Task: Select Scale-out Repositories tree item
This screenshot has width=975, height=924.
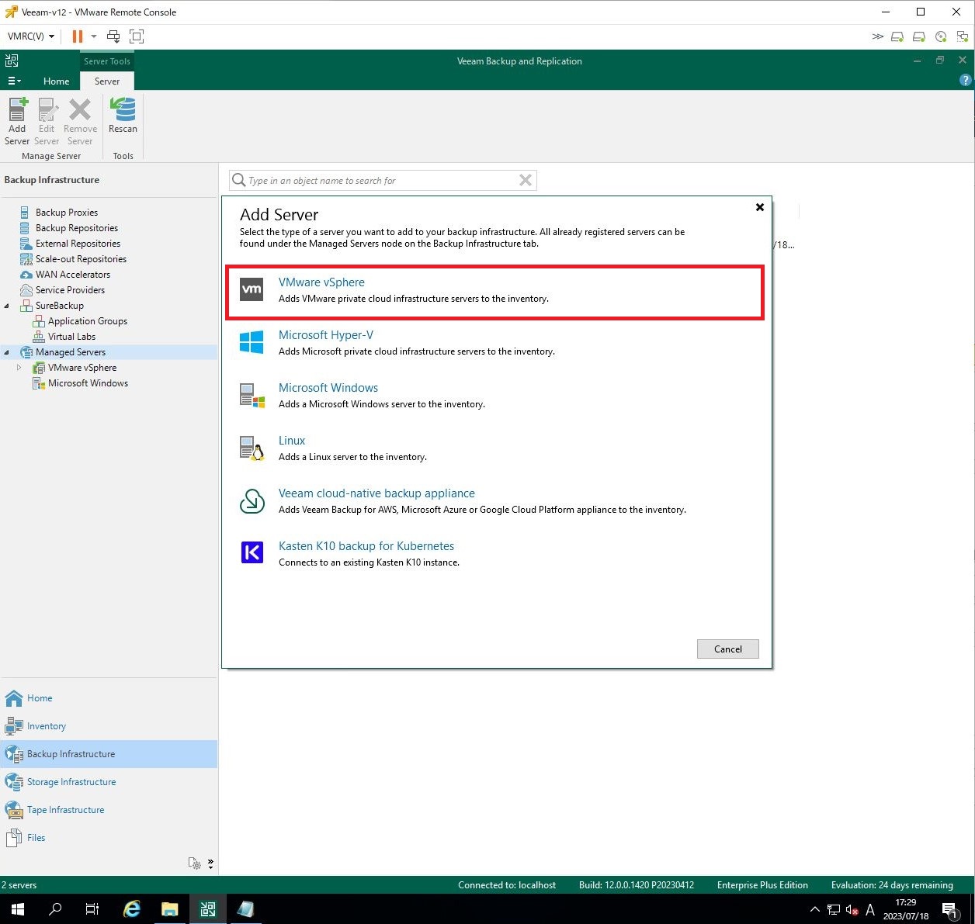Action: 81,259
